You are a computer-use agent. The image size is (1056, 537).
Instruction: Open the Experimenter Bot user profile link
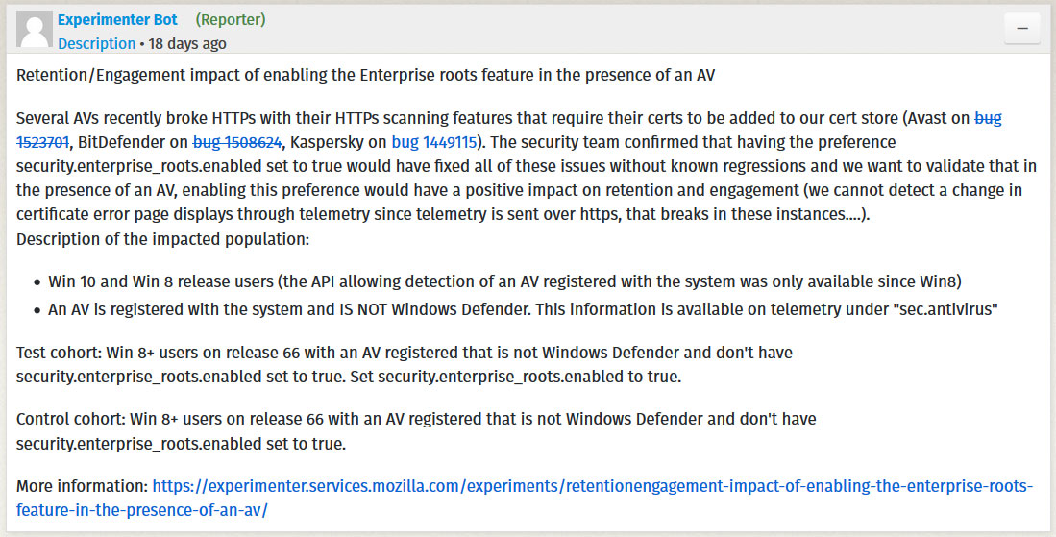[x=118, y=19]
